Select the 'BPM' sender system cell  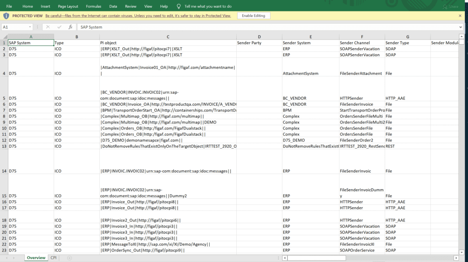pos(310,110)
